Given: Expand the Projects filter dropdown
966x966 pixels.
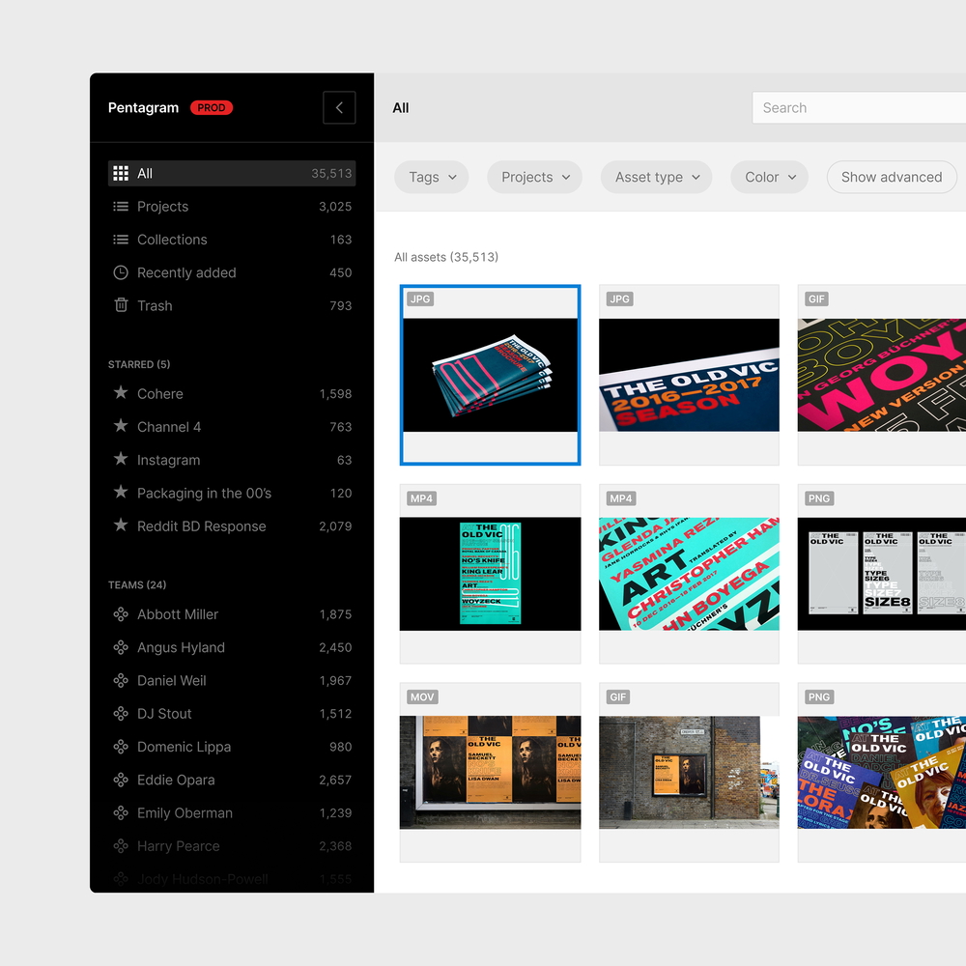Looking at the screenshot, I should point(535,177).
